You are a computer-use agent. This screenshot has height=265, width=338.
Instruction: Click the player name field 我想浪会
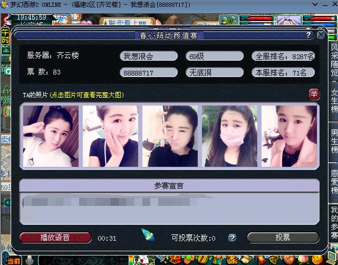tap(149, 56)
